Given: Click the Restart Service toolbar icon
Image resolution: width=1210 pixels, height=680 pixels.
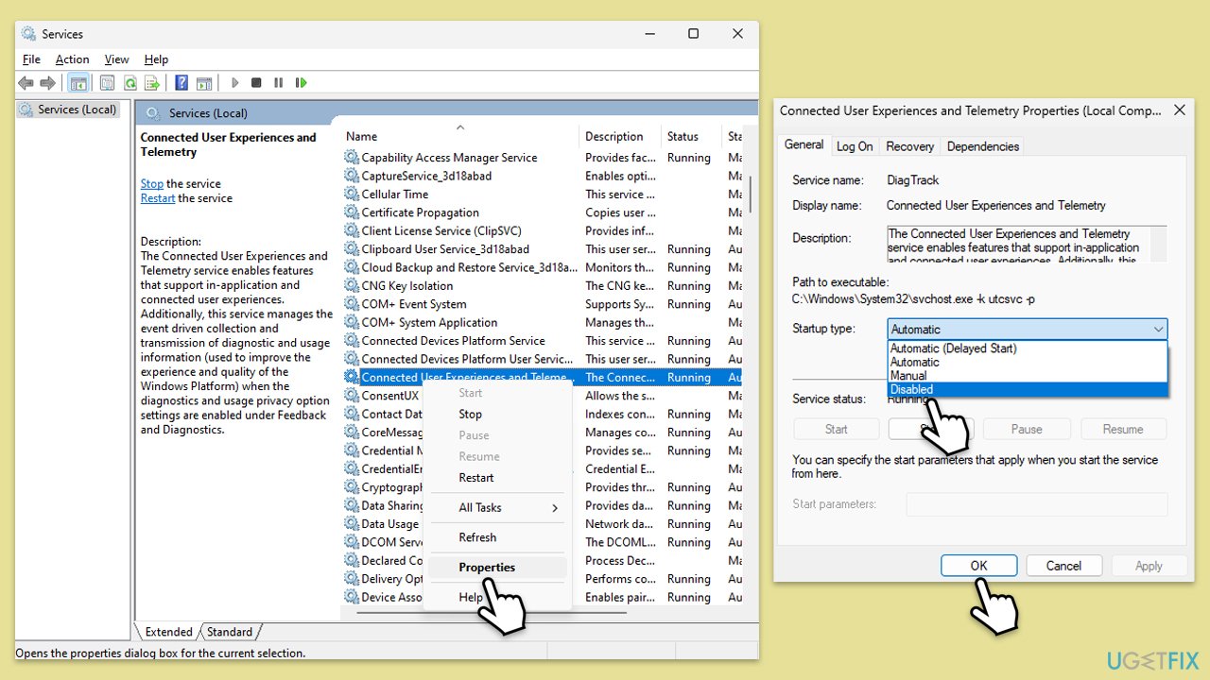Looking at the screenshot, I should point(301,83).
